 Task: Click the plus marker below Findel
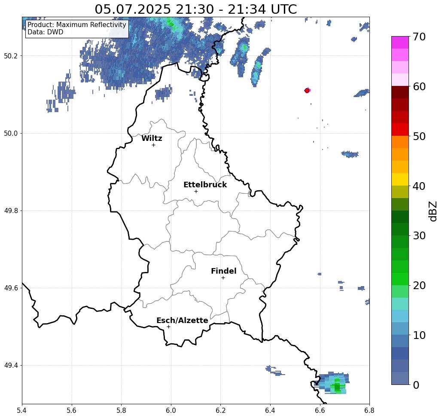tap(223, 278)
